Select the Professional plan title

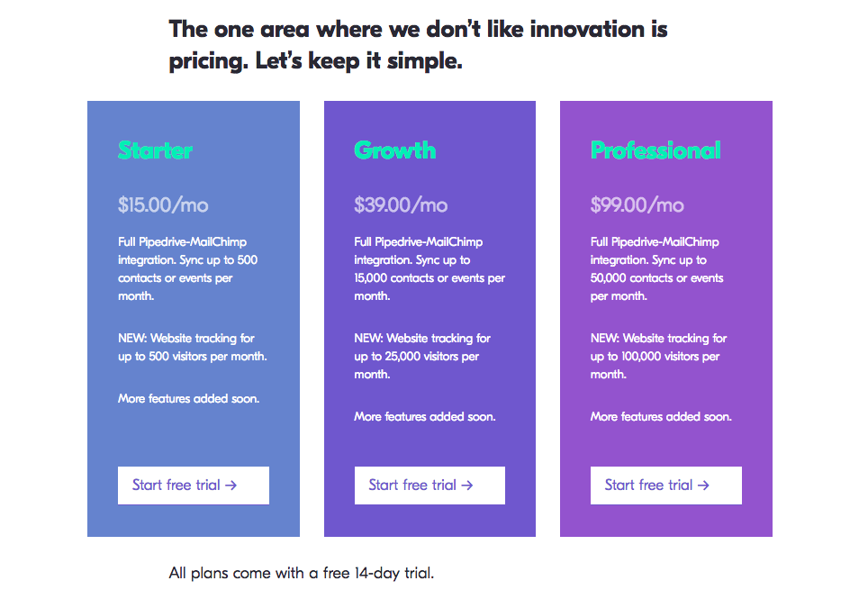(x=656, y=150)
